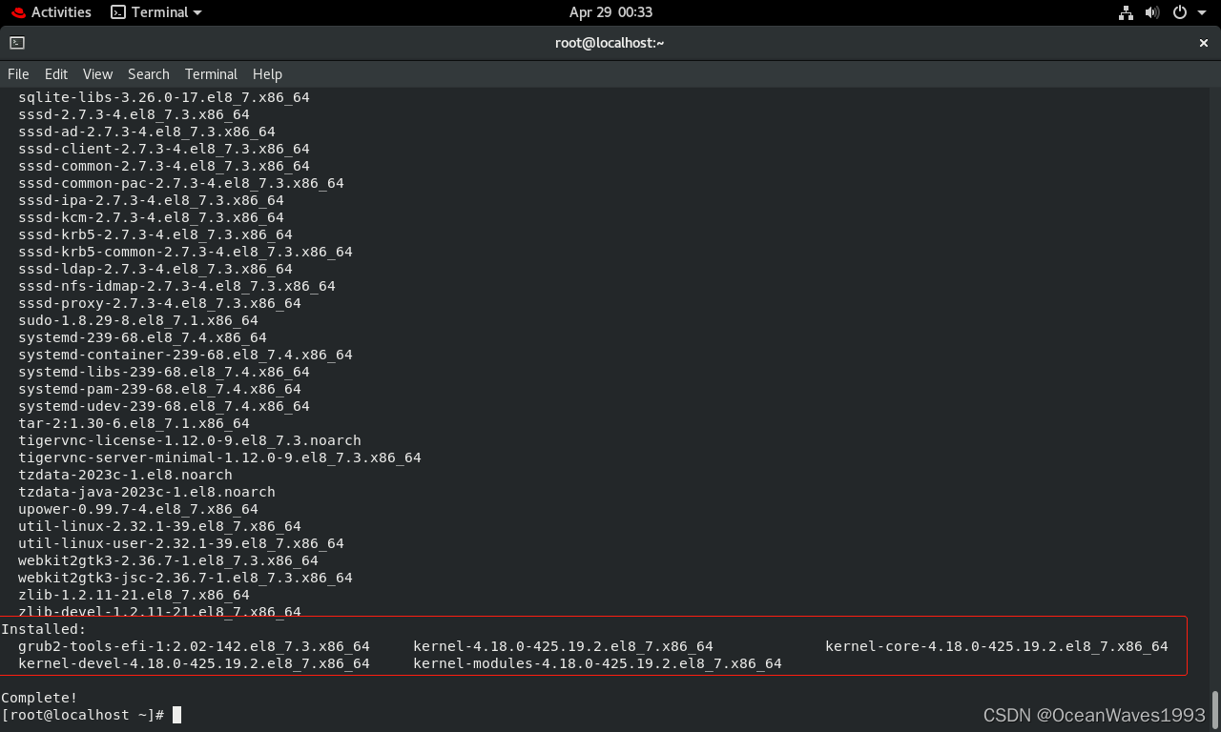Open the File menu

[x=18, y=74]
